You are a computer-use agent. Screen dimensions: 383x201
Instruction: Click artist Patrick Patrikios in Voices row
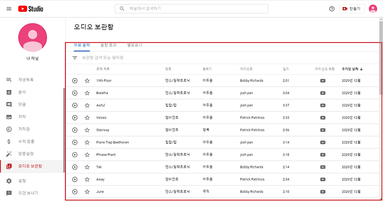(252, 118)
